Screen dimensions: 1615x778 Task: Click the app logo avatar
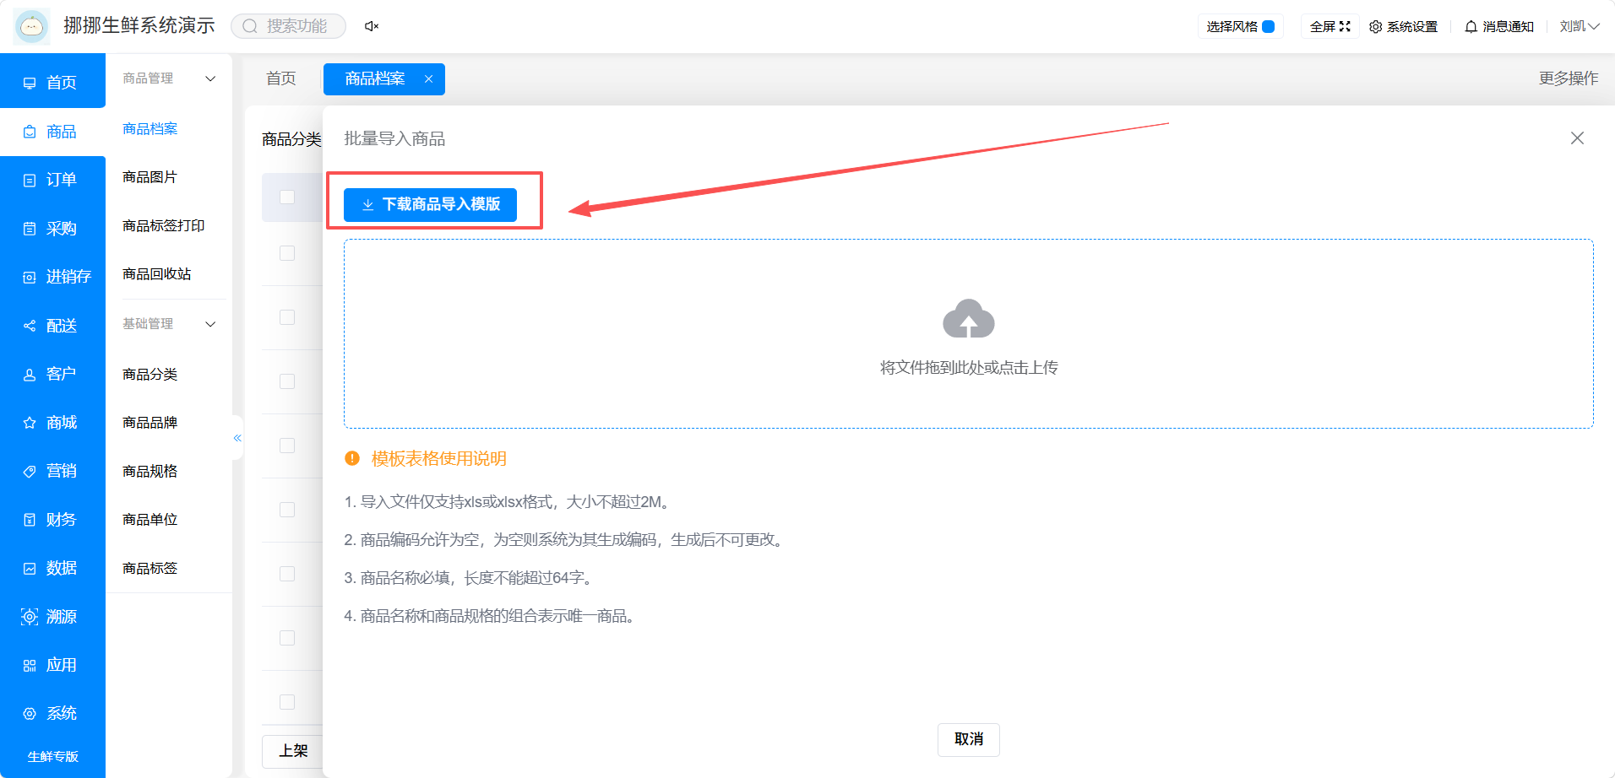(32, 26)
